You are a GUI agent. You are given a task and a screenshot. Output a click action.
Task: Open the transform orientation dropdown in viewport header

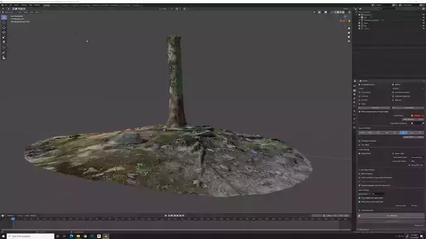[x=164, y=9]
